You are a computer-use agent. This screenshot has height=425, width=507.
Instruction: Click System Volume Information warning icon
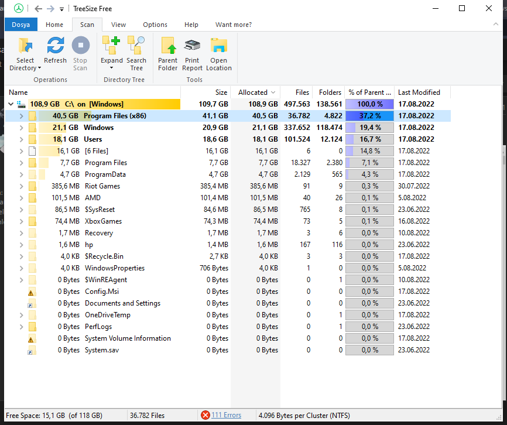coord(32,339)
